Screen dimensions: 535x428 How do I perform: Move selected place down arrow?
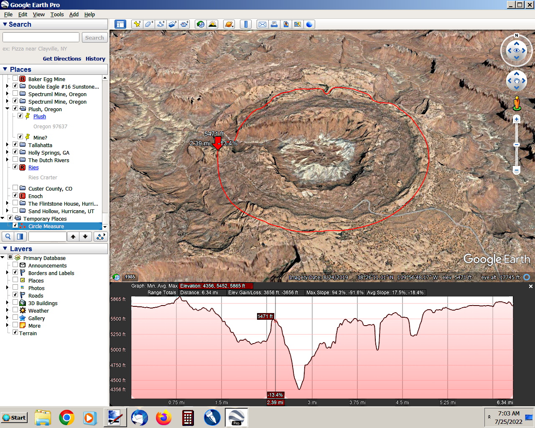85,237
